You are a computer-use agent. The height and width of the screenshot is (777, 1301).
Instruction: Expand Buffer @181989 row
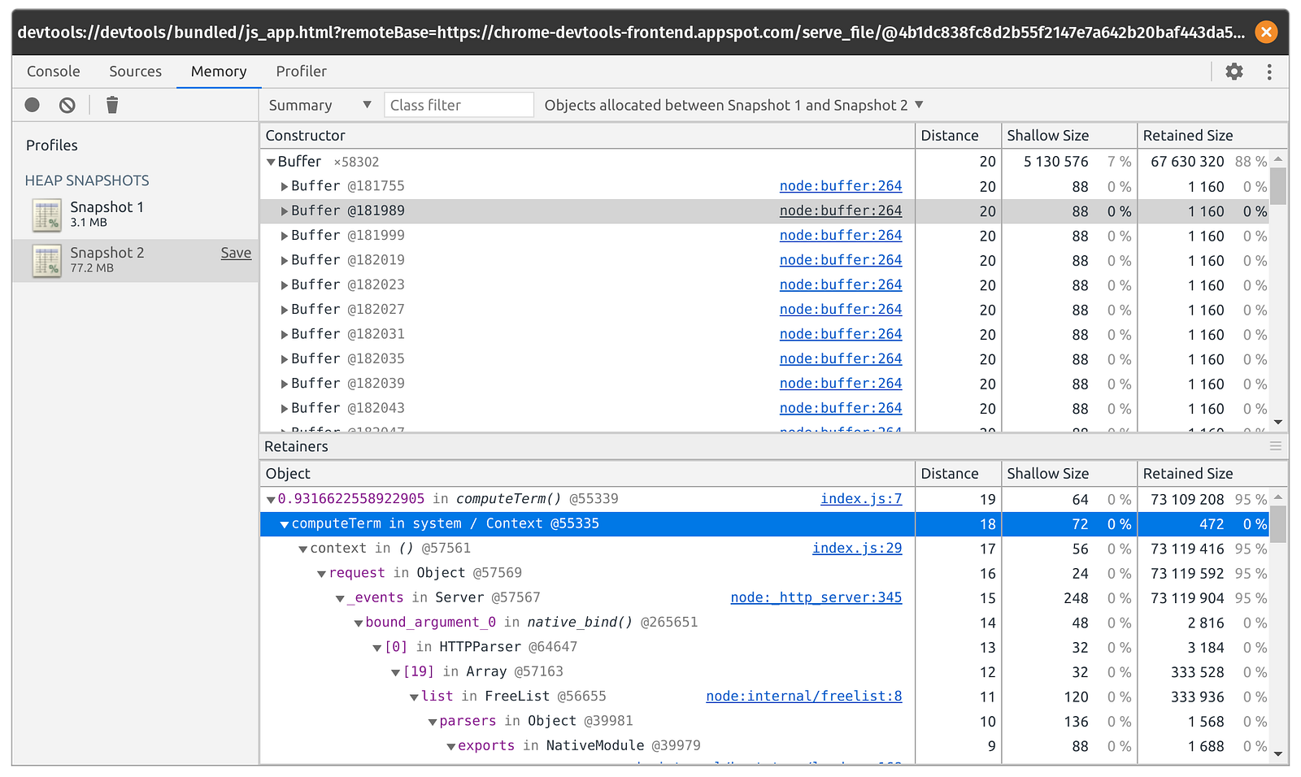point(285,211)
